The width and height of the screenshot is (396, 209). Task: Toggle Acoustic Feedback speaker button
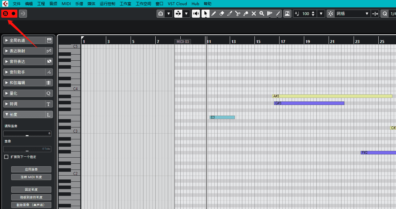(x=196, y=13)
